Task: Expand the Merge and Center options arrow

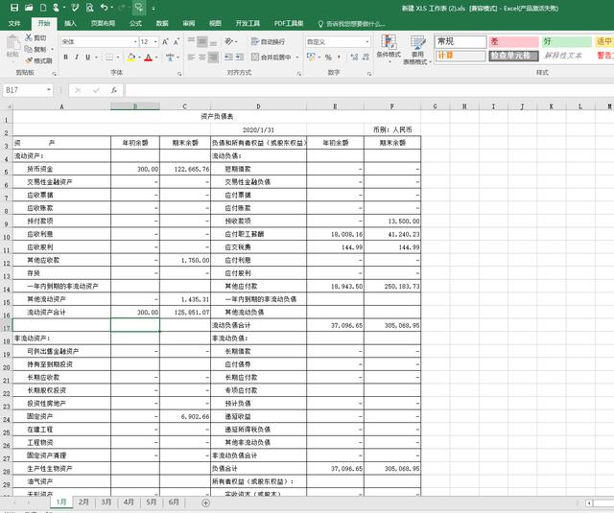Action: (x=297, y=58)
